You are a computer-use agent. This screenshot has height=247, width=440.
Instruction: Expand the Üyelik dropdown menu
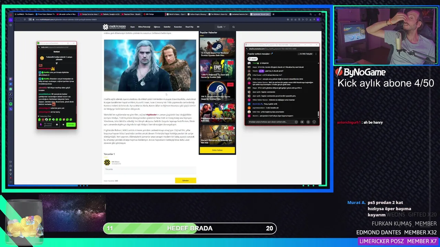221,27
